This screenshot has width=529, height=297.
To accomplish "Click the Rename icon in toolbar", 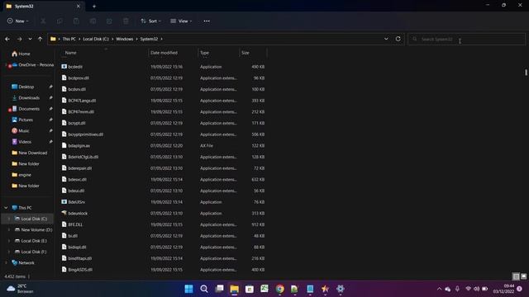I will [93, 21].
